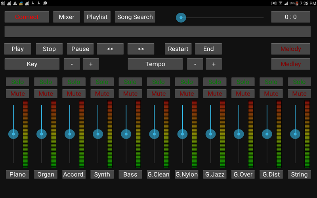
Task: Start playback with the Play button
Action: 17,49
